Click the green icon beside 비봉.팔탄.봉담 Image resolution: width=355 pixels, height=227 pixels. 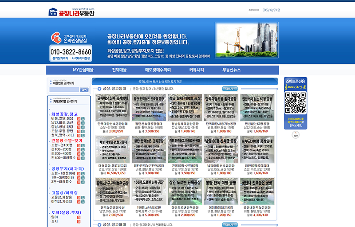pyautogui.click(x=83, y=119)
